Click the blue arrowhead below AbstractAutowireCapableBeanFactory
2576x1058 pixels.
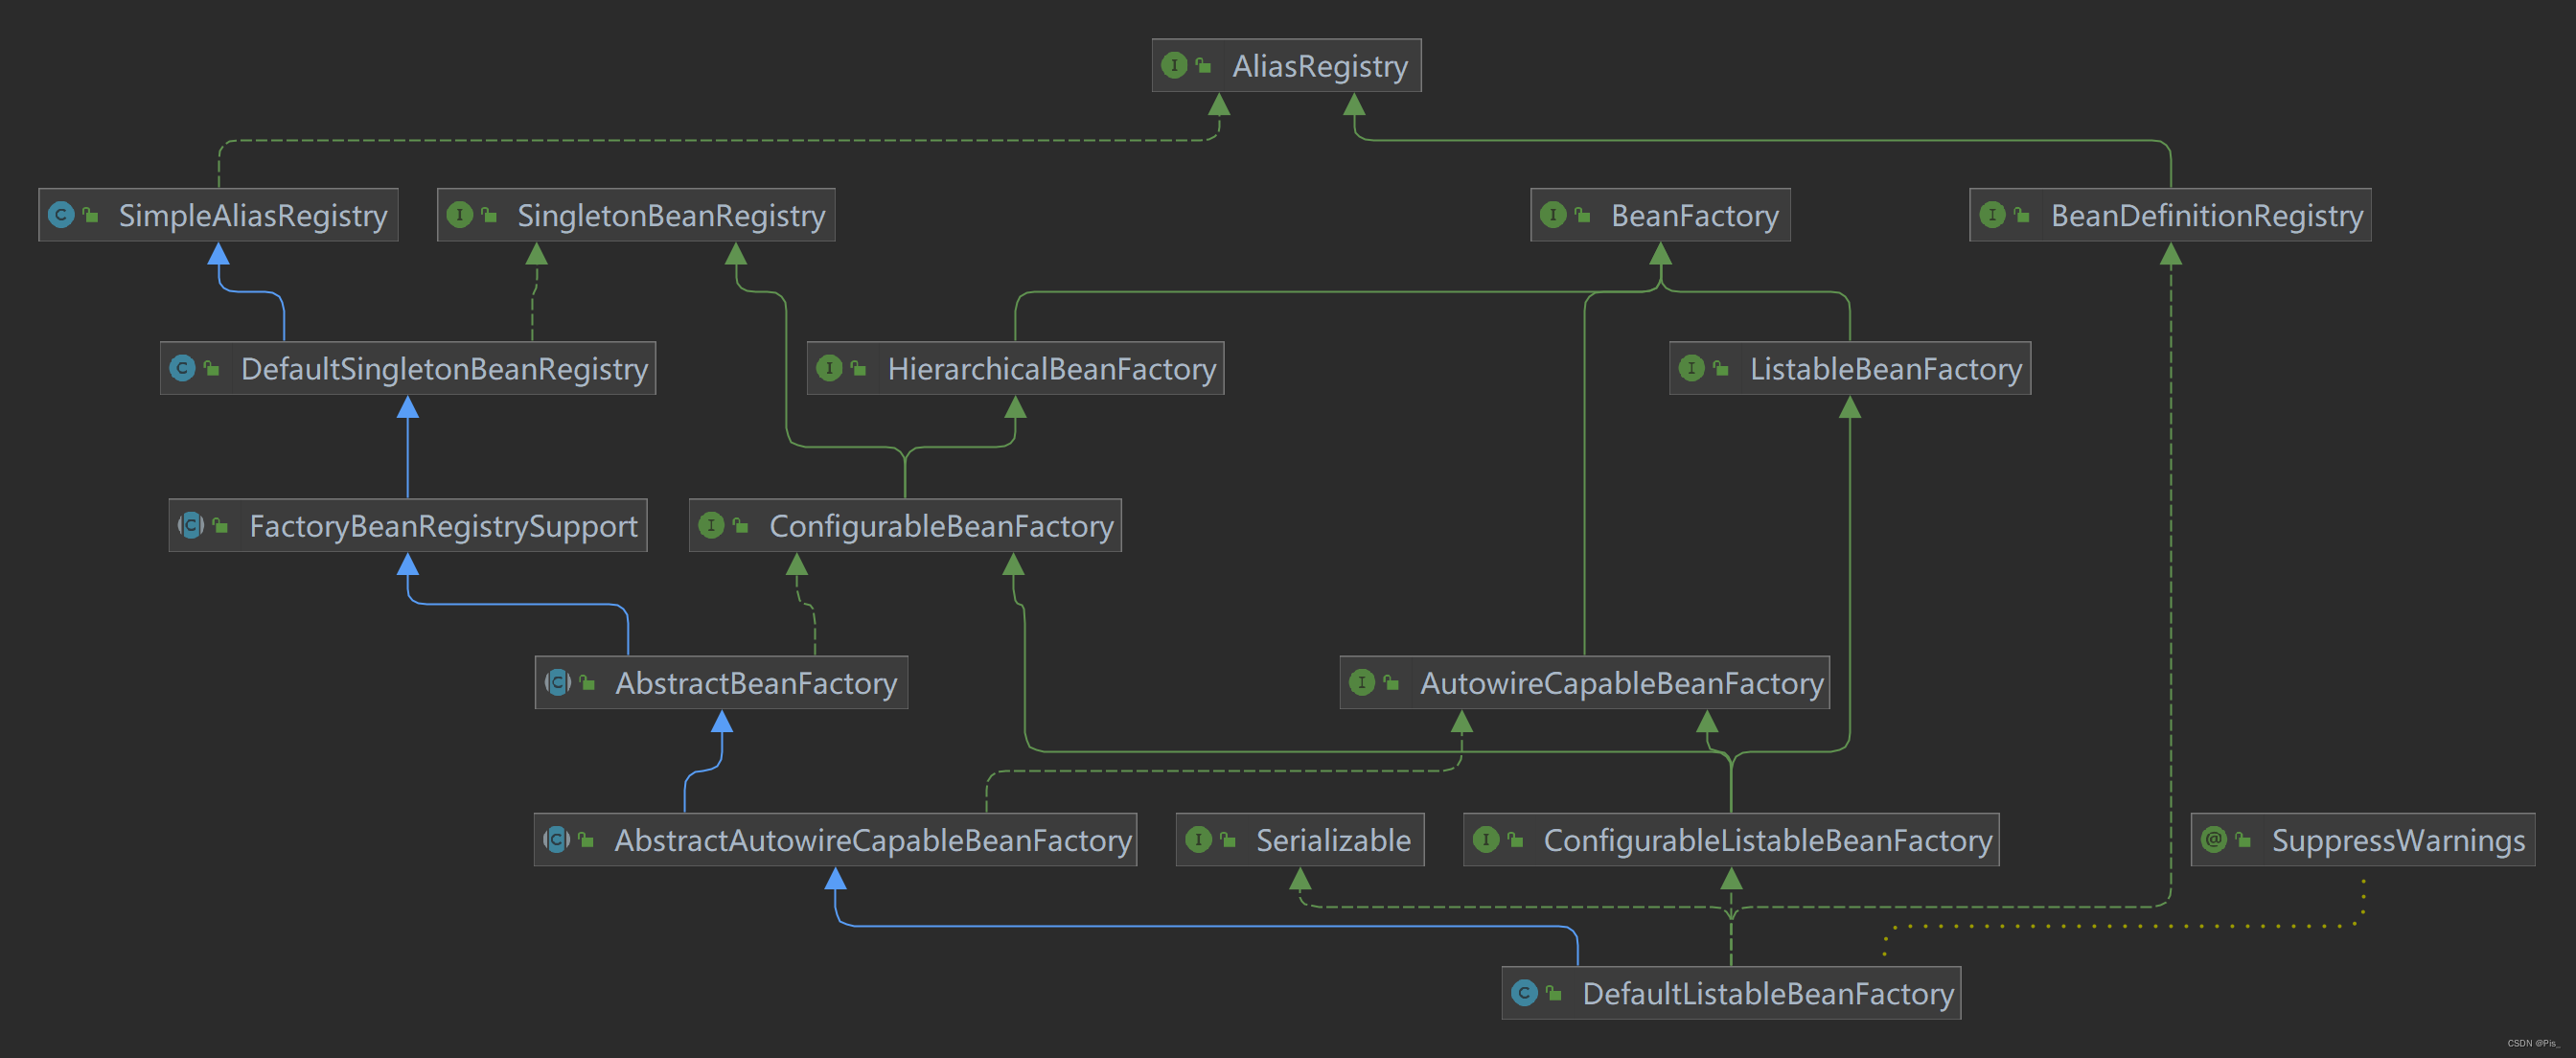coord(835,879)
